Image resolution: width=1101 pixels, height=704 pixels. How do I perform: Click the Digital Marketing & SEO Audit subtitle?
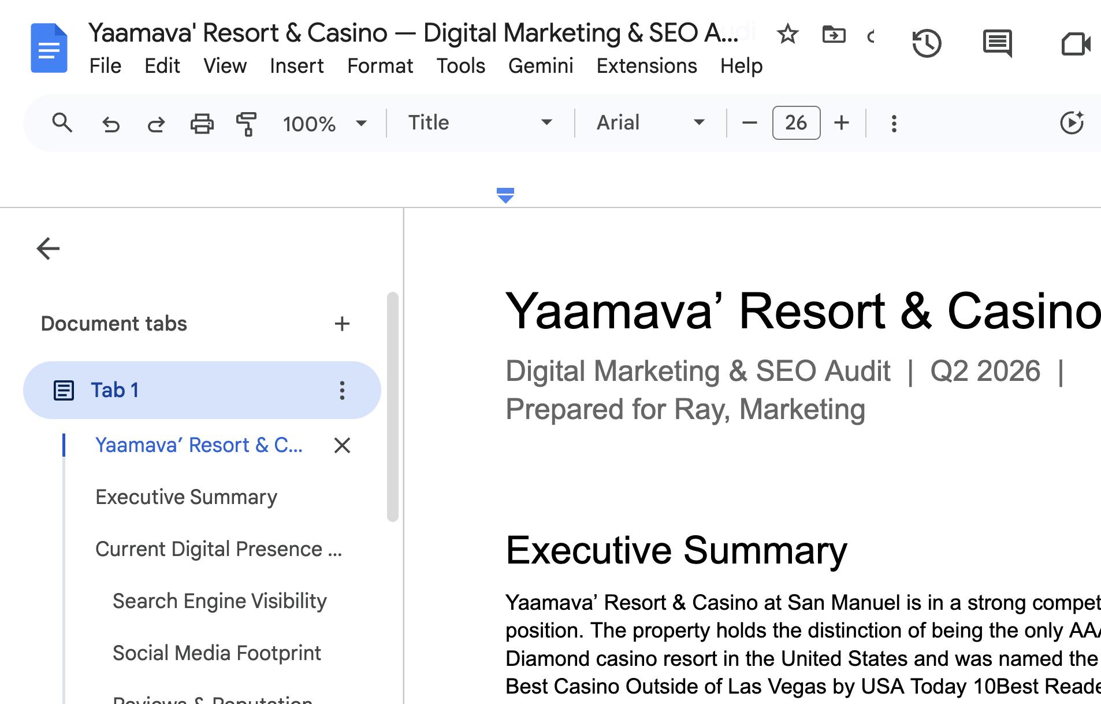tap(698, 371)
